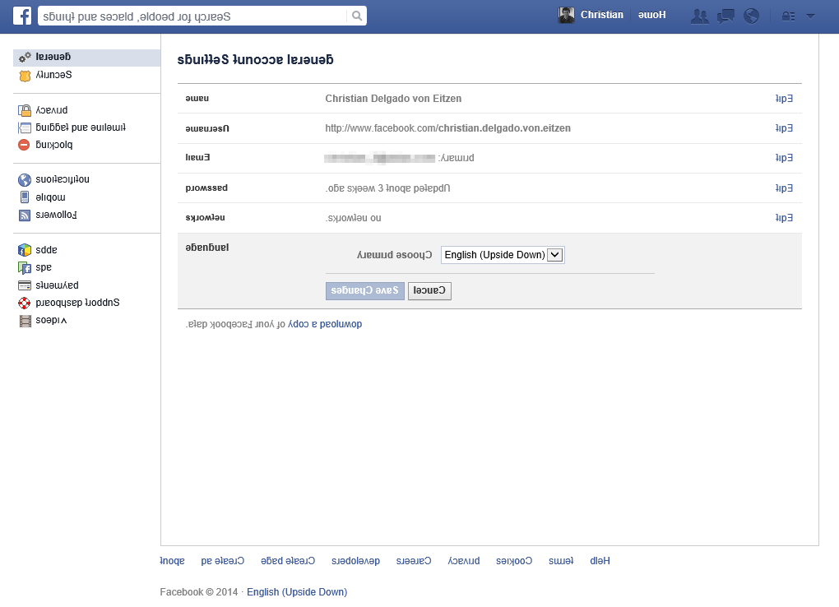Click the Cancel button
The width and height of the screenshot is (839, 607).
tap(429, 290)
